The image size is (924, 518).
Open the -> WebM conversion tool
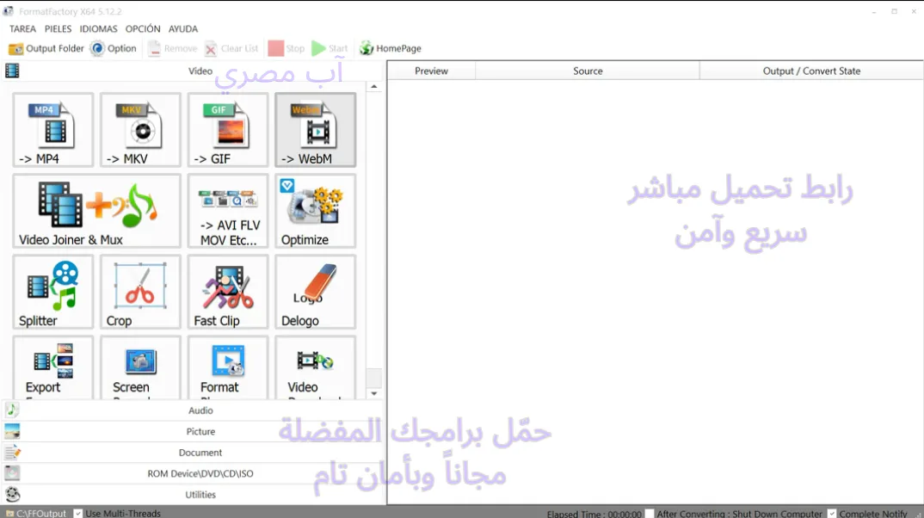(x=315, y=130)
